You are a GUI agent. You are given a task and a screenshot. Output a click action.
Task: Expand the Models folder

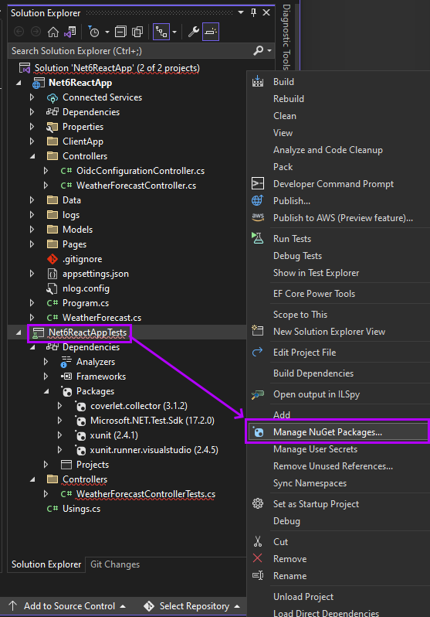(32, 230)
